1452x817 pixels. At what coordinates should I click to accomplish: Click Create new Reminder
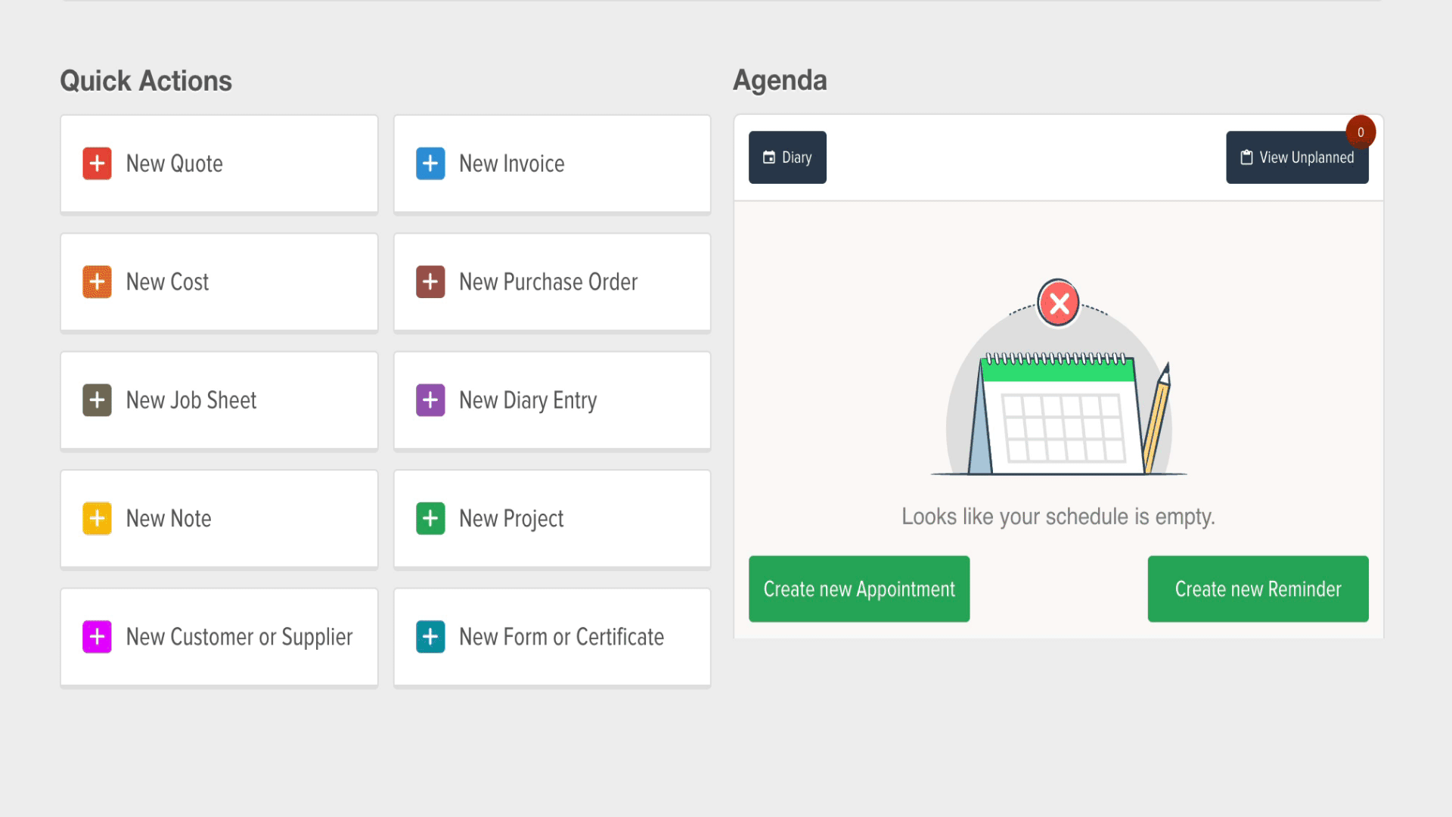pos(1258,589)
